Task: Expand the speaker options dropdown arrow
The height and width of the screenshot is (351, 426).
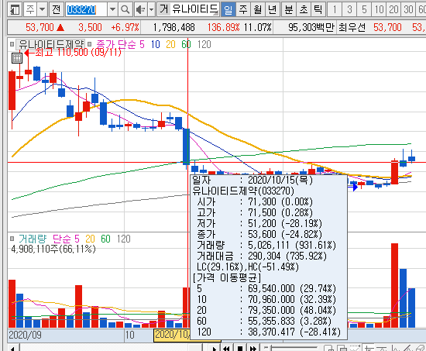Action: pos(152,10)
